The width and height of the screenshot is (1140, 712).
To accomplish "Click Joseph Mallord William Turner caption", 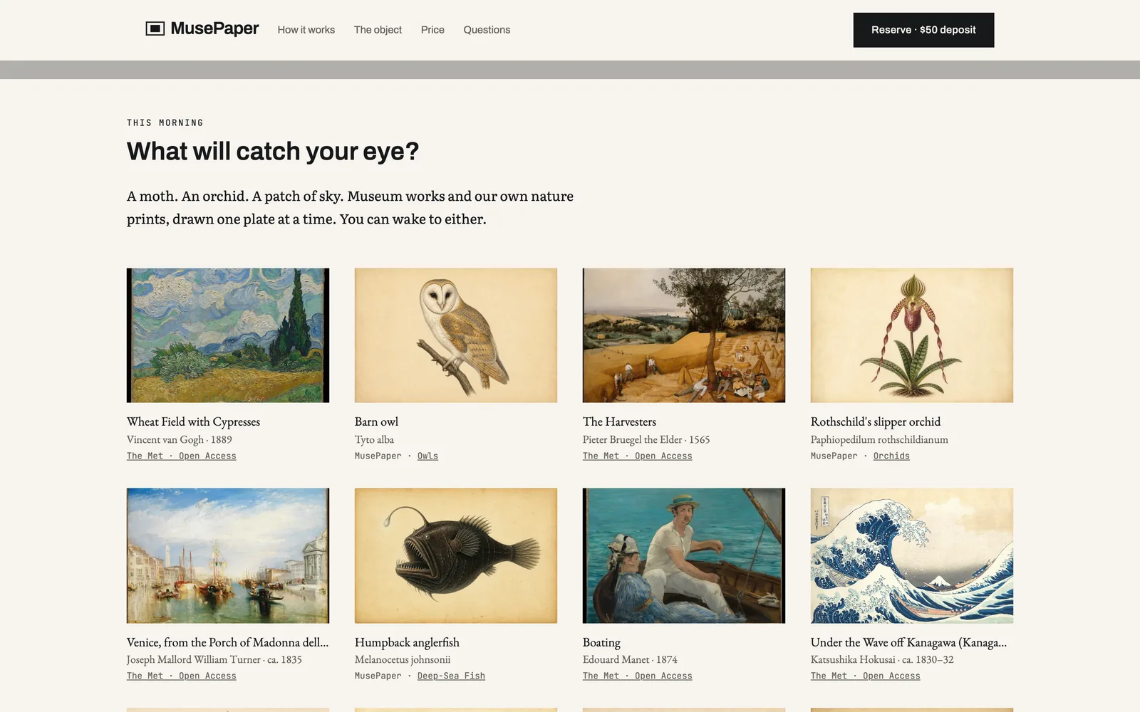I will pos(214,659).
